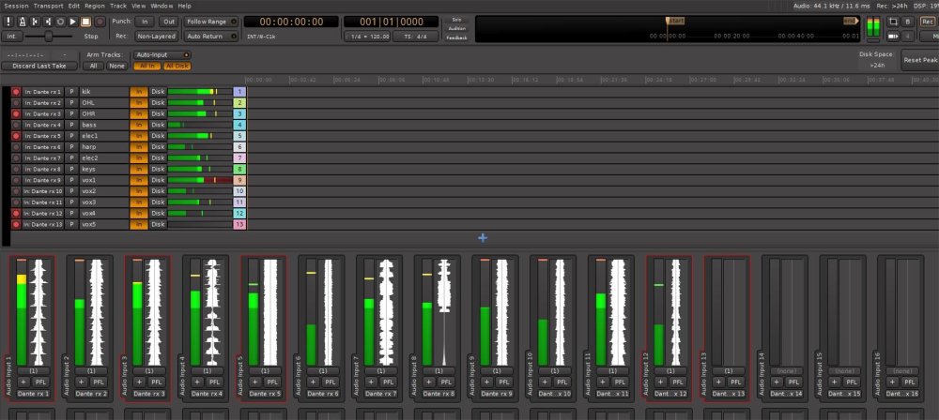Open the Window menu
The height and width of the screenshot is (420, 939).
tap(162, 6)
